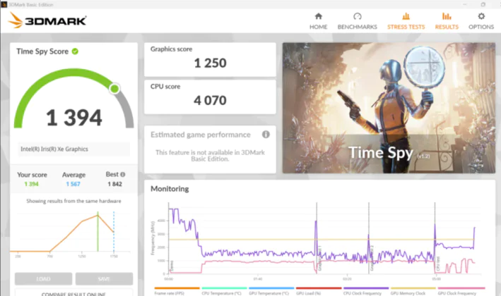Toggle the GPU Temperature legend swatch

click(x=271, y=288)
